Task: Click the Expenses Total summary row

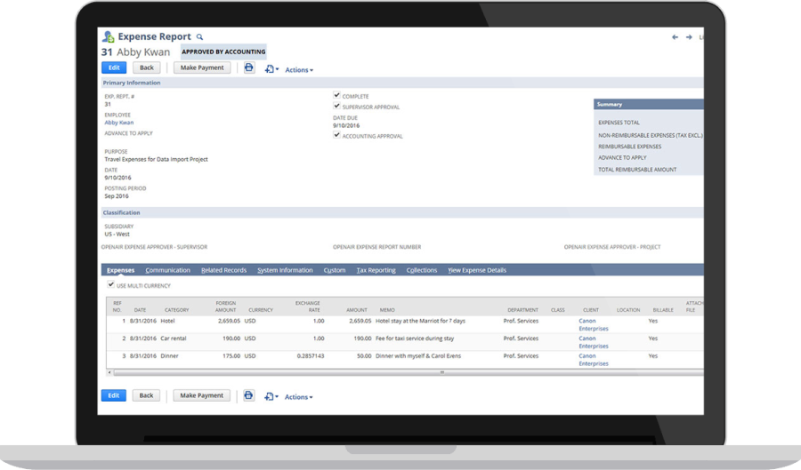Action: pyautogui.click(x=648, y=123)
